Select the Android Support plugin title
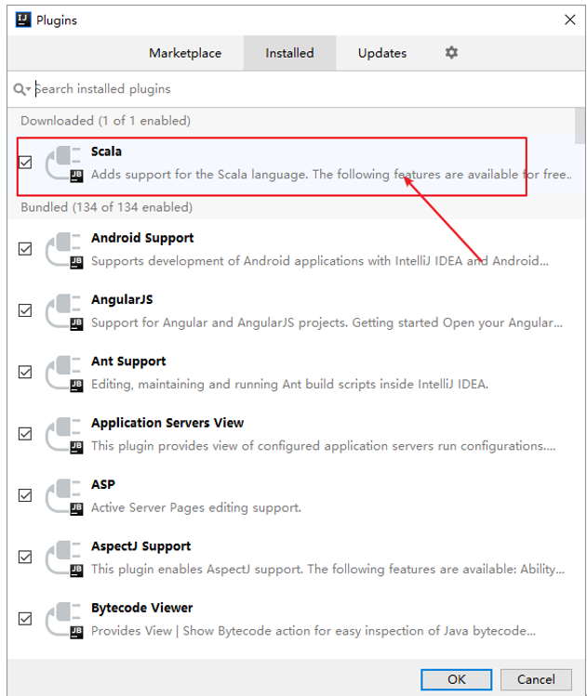587x696 pixels. (142, 239)
